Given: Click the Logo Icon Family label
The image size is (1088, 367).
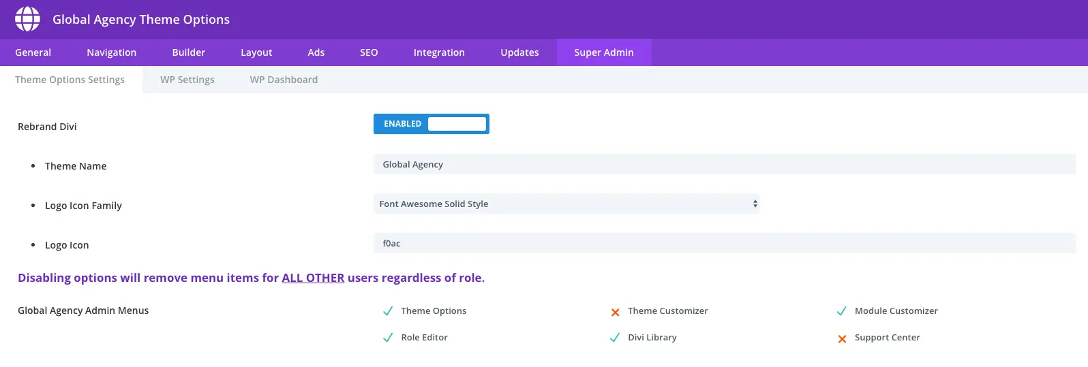Looking at the screenshot, I should pos(83,206).
